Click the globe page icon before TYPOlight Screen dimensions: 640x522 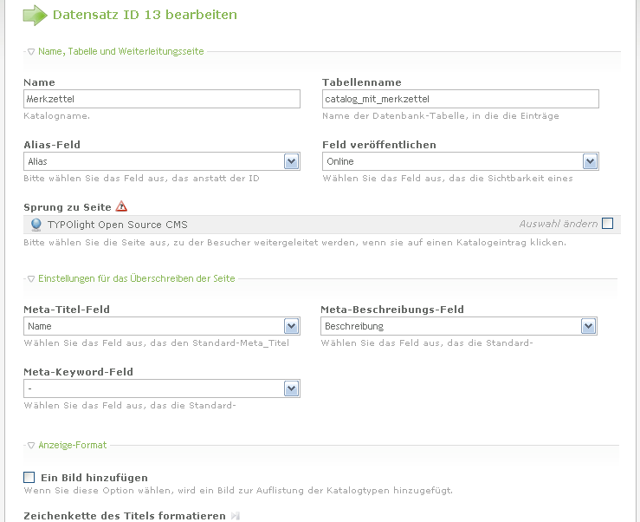36,225
